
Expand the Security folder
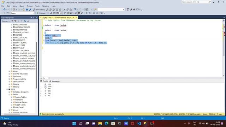(10, 87)
